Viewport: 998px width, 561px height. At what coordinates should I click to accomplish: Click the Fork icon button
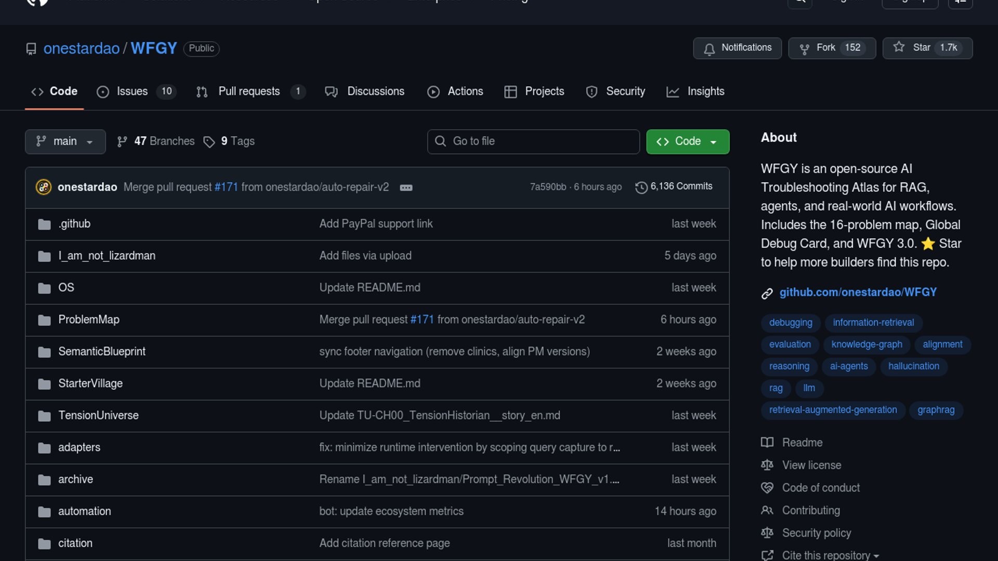coord(804,49)
